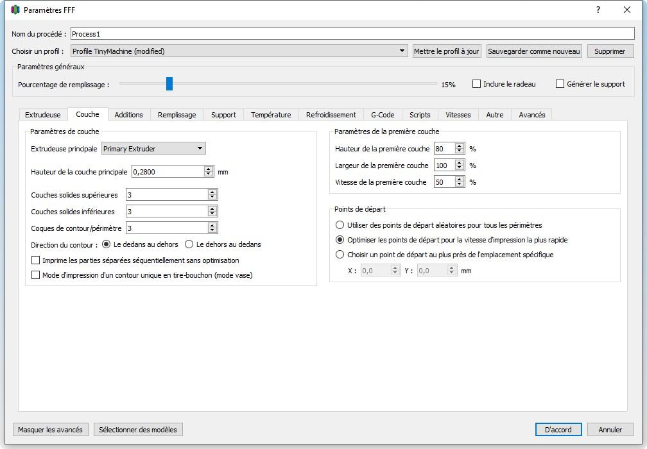
Task: Decrease Vitesse de la première couche percentage
Action: coord(460,184)
